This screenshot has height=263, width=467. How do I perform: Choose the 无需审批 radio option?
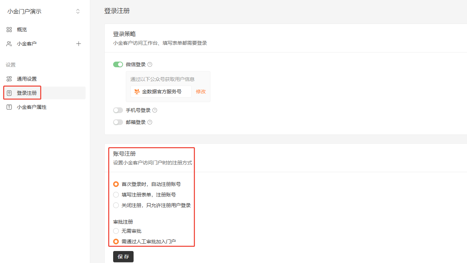tap(116, 231)
